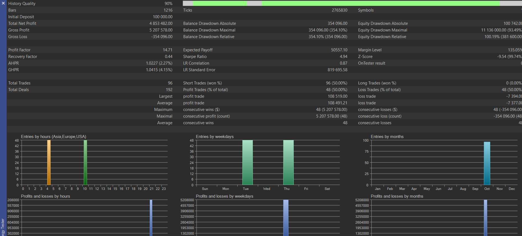Image resolution: width=522 pixels, height=236 pixels.
Task: Select the Ticks count 2765830
Action: (339, 10)
